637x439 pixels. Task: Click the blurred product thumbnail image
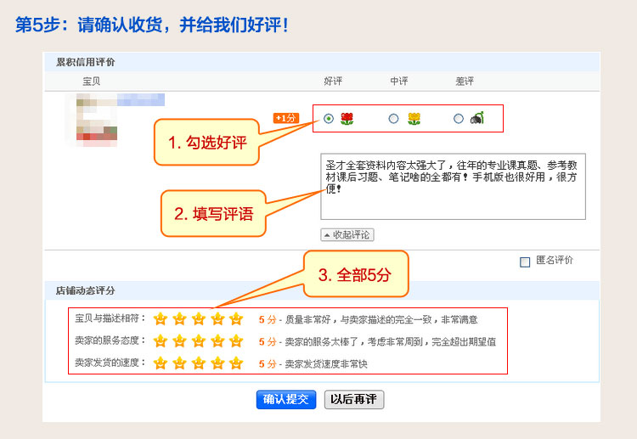[97, 121]
